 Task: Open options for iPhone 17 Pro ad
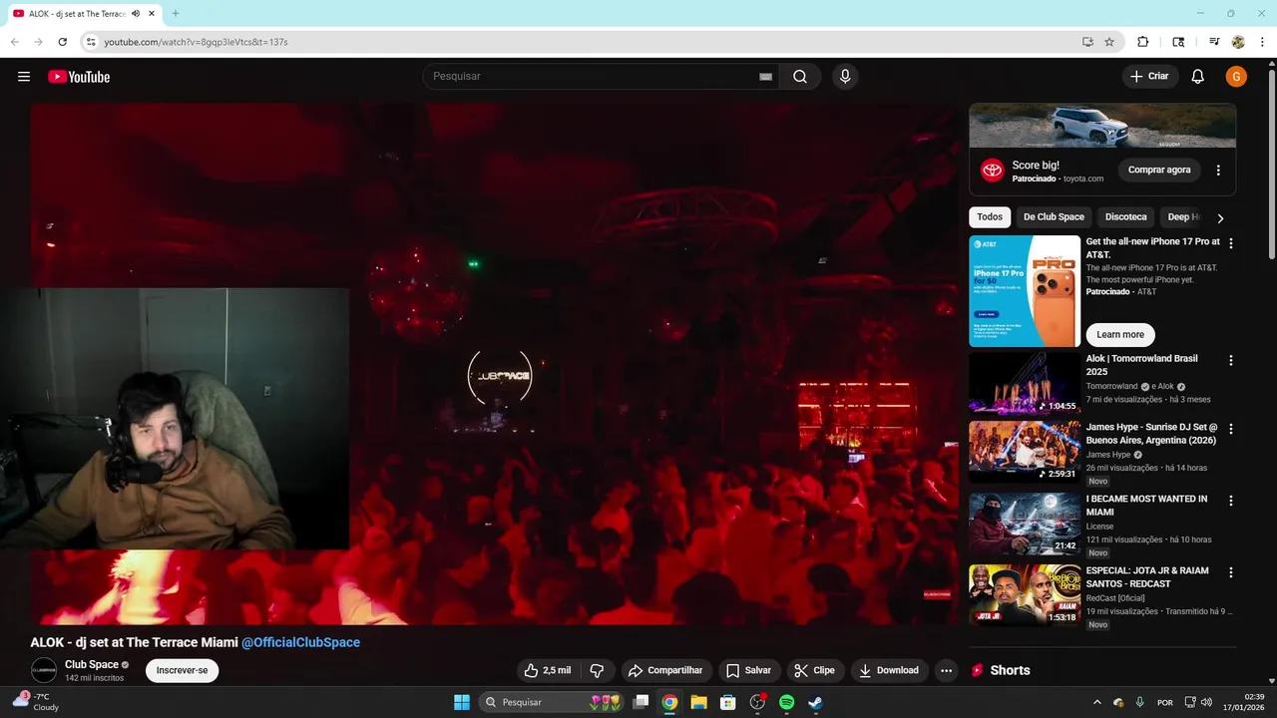tap(1230, 243)
